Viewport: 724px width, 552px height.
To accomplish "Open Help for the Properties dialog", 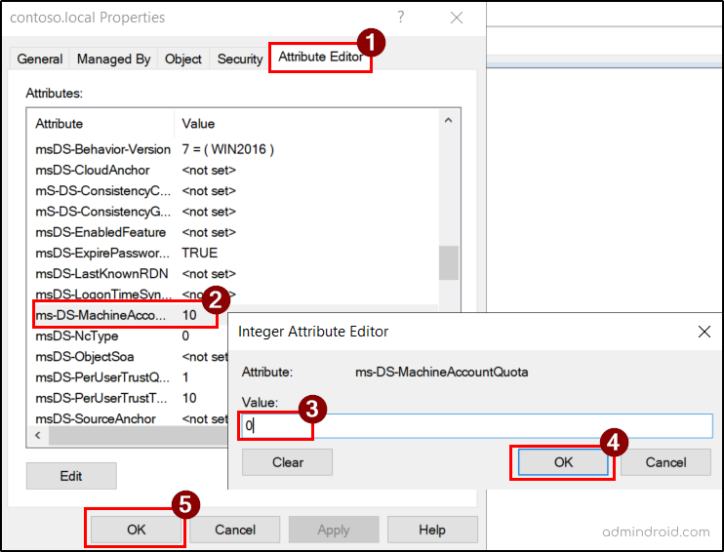I will 432,530.
